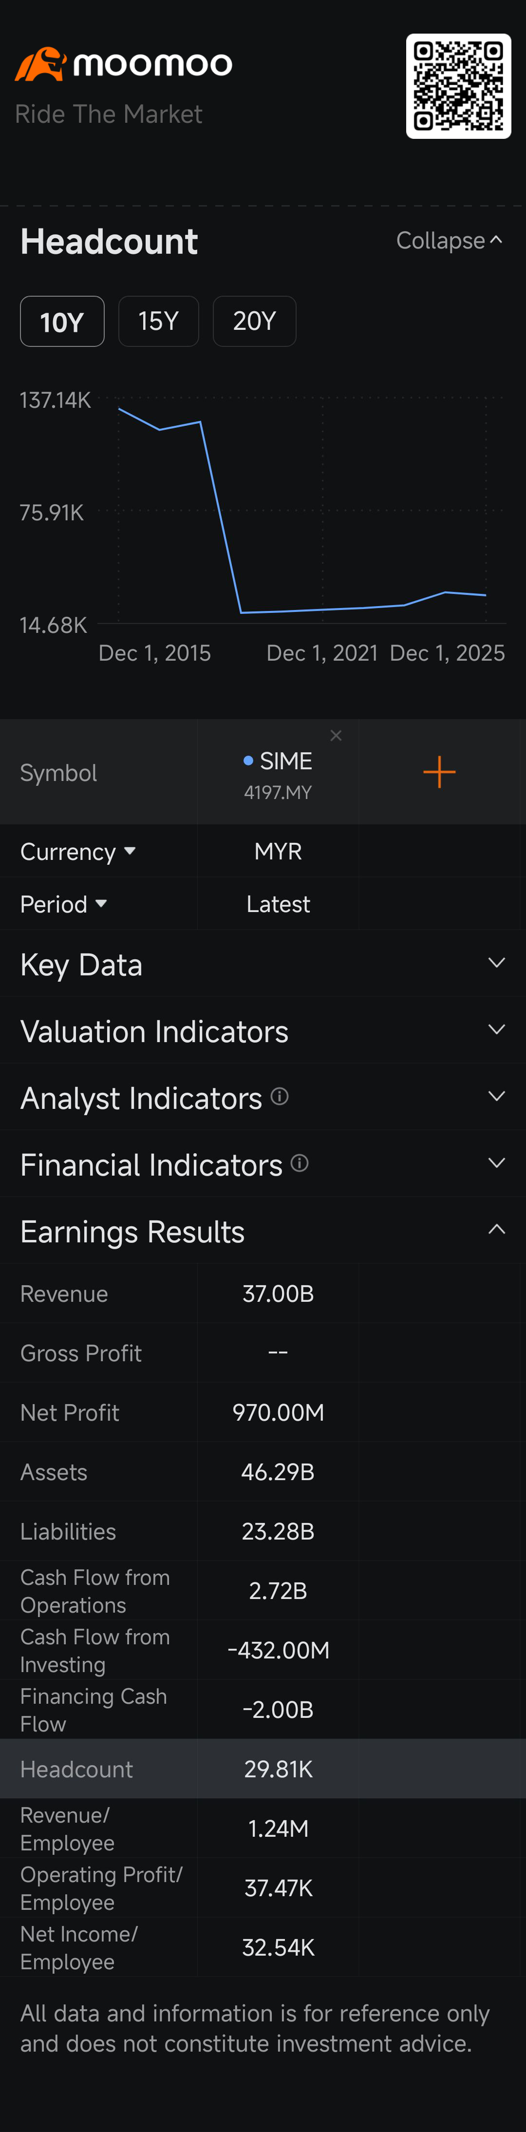Click the SIME 4197.MY symbol cell
526x2132 pixels.
coord(278,773)
